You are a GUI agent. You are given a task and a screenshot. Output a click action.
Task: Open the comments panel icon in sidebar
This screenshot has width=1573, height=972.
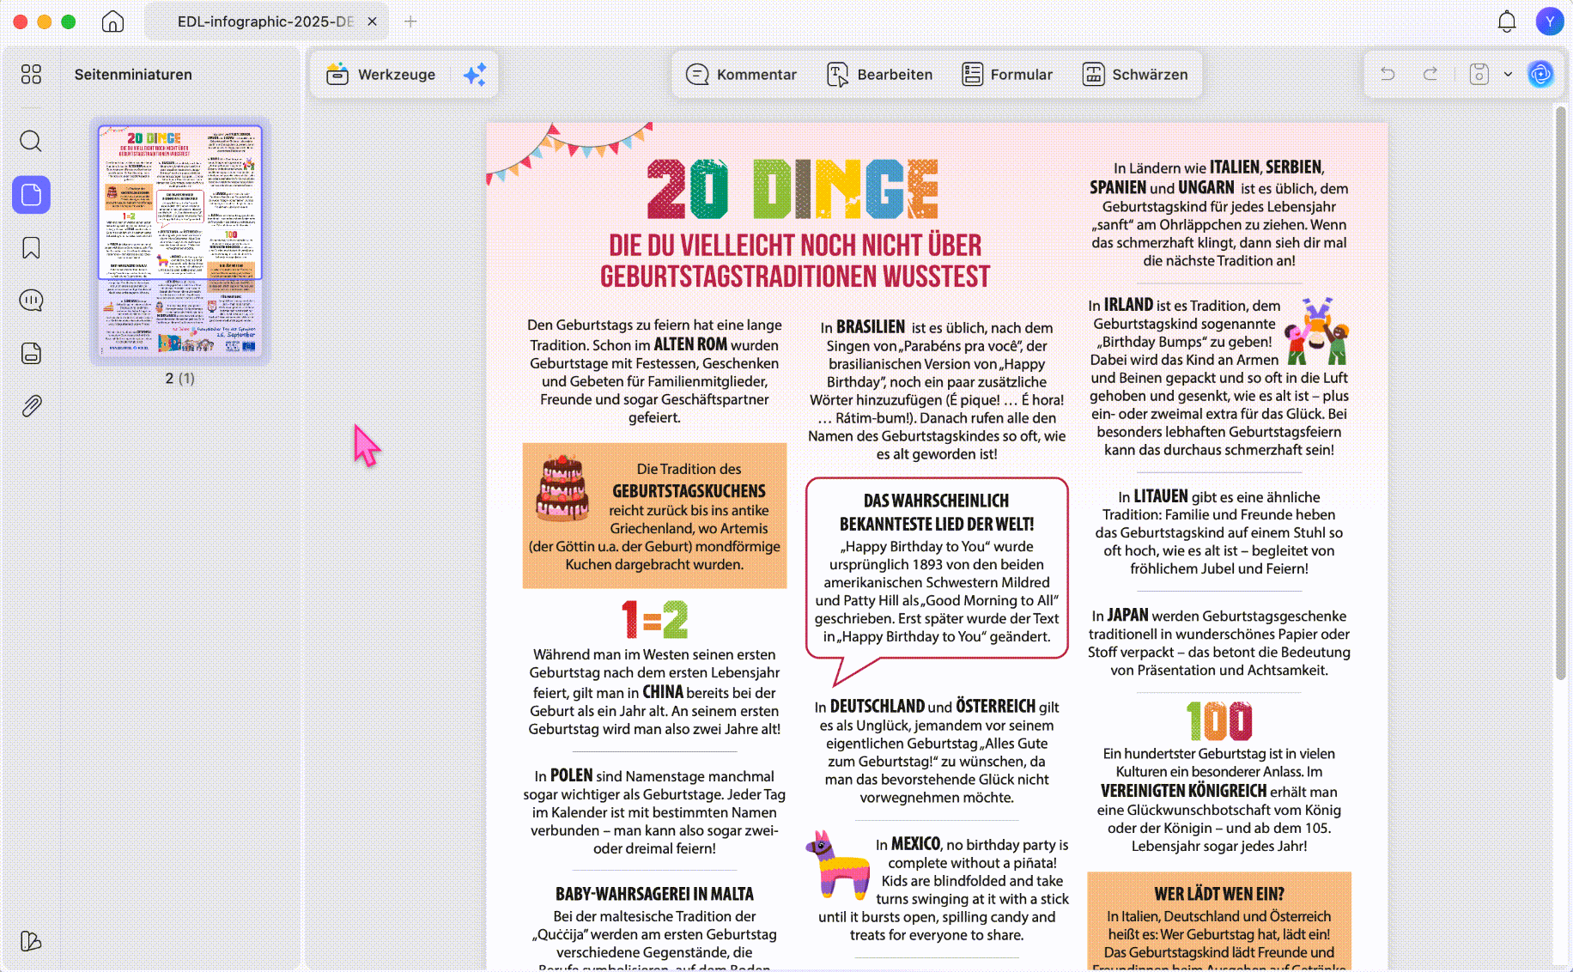point(31,301)
